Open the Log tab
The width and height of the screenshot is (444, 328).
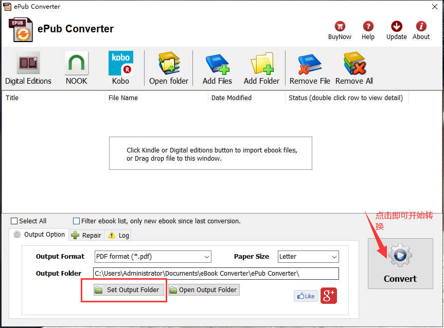coord(118,235)
